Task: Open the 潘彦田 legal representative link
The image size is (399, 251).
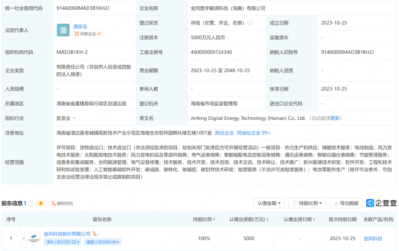Action: pos(80,27)
